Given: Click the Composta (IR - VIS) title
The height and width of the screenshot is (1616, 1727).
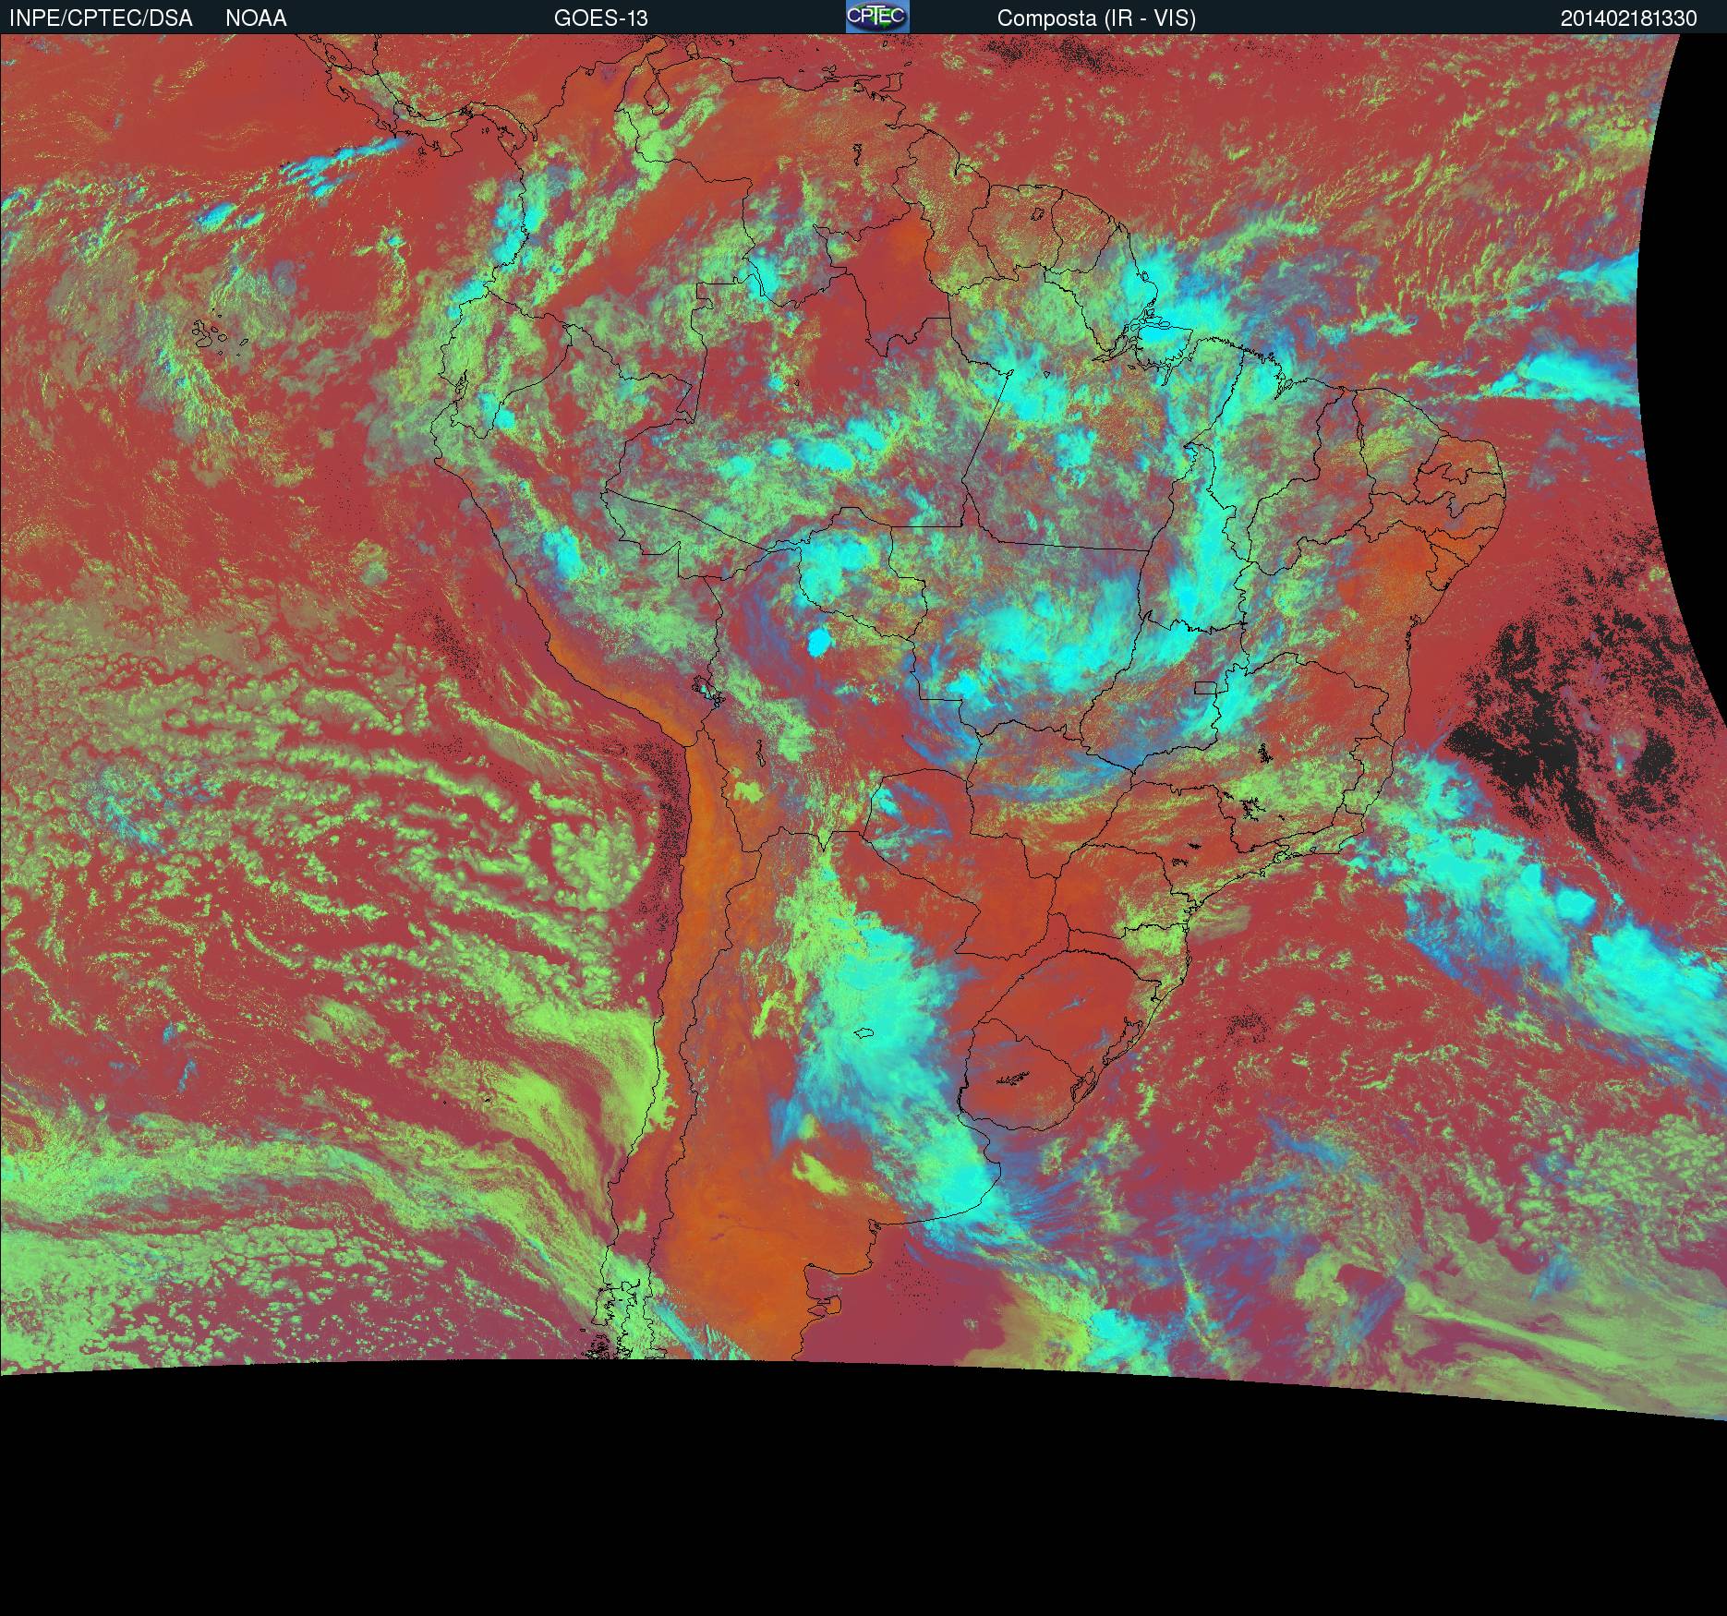Looking at the screenshot, I should pyautogui.click(x=1096, y=18).
